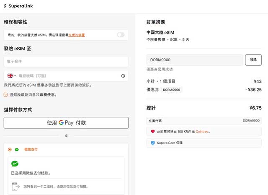Click the DORIA0000 coupon tag beside 優惠券
Image resolution: width=268 pixels, height=195 pixels.
tap(172, 90)
